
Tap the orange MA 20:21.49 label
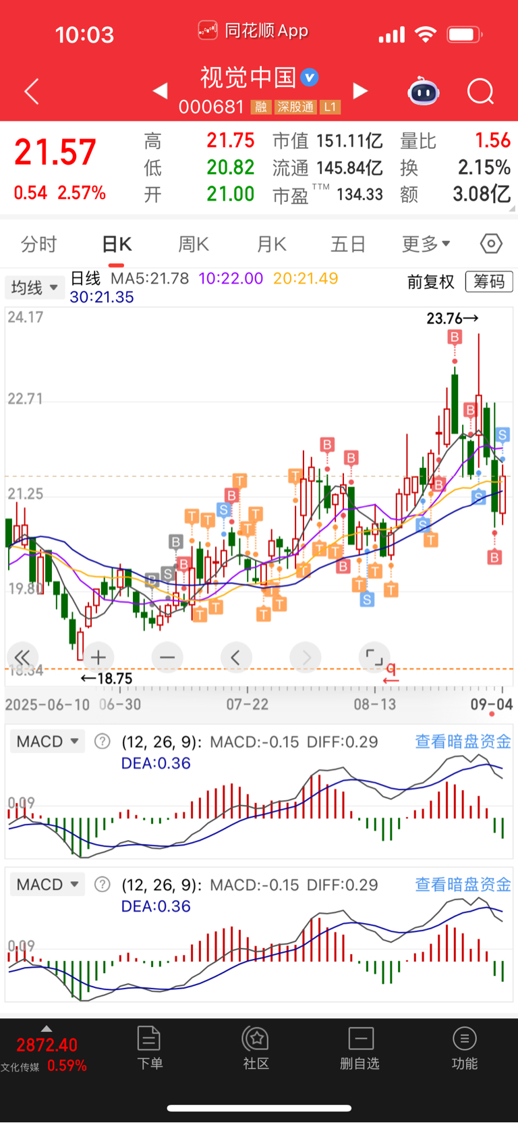coord(306,278)
